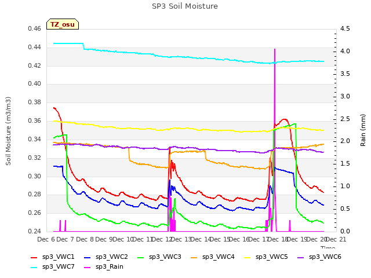The width and height of the screenshot is (371, 278).
Task: Click the Soil Moisture (m3/m3) axis label
Action: [8, 131]
